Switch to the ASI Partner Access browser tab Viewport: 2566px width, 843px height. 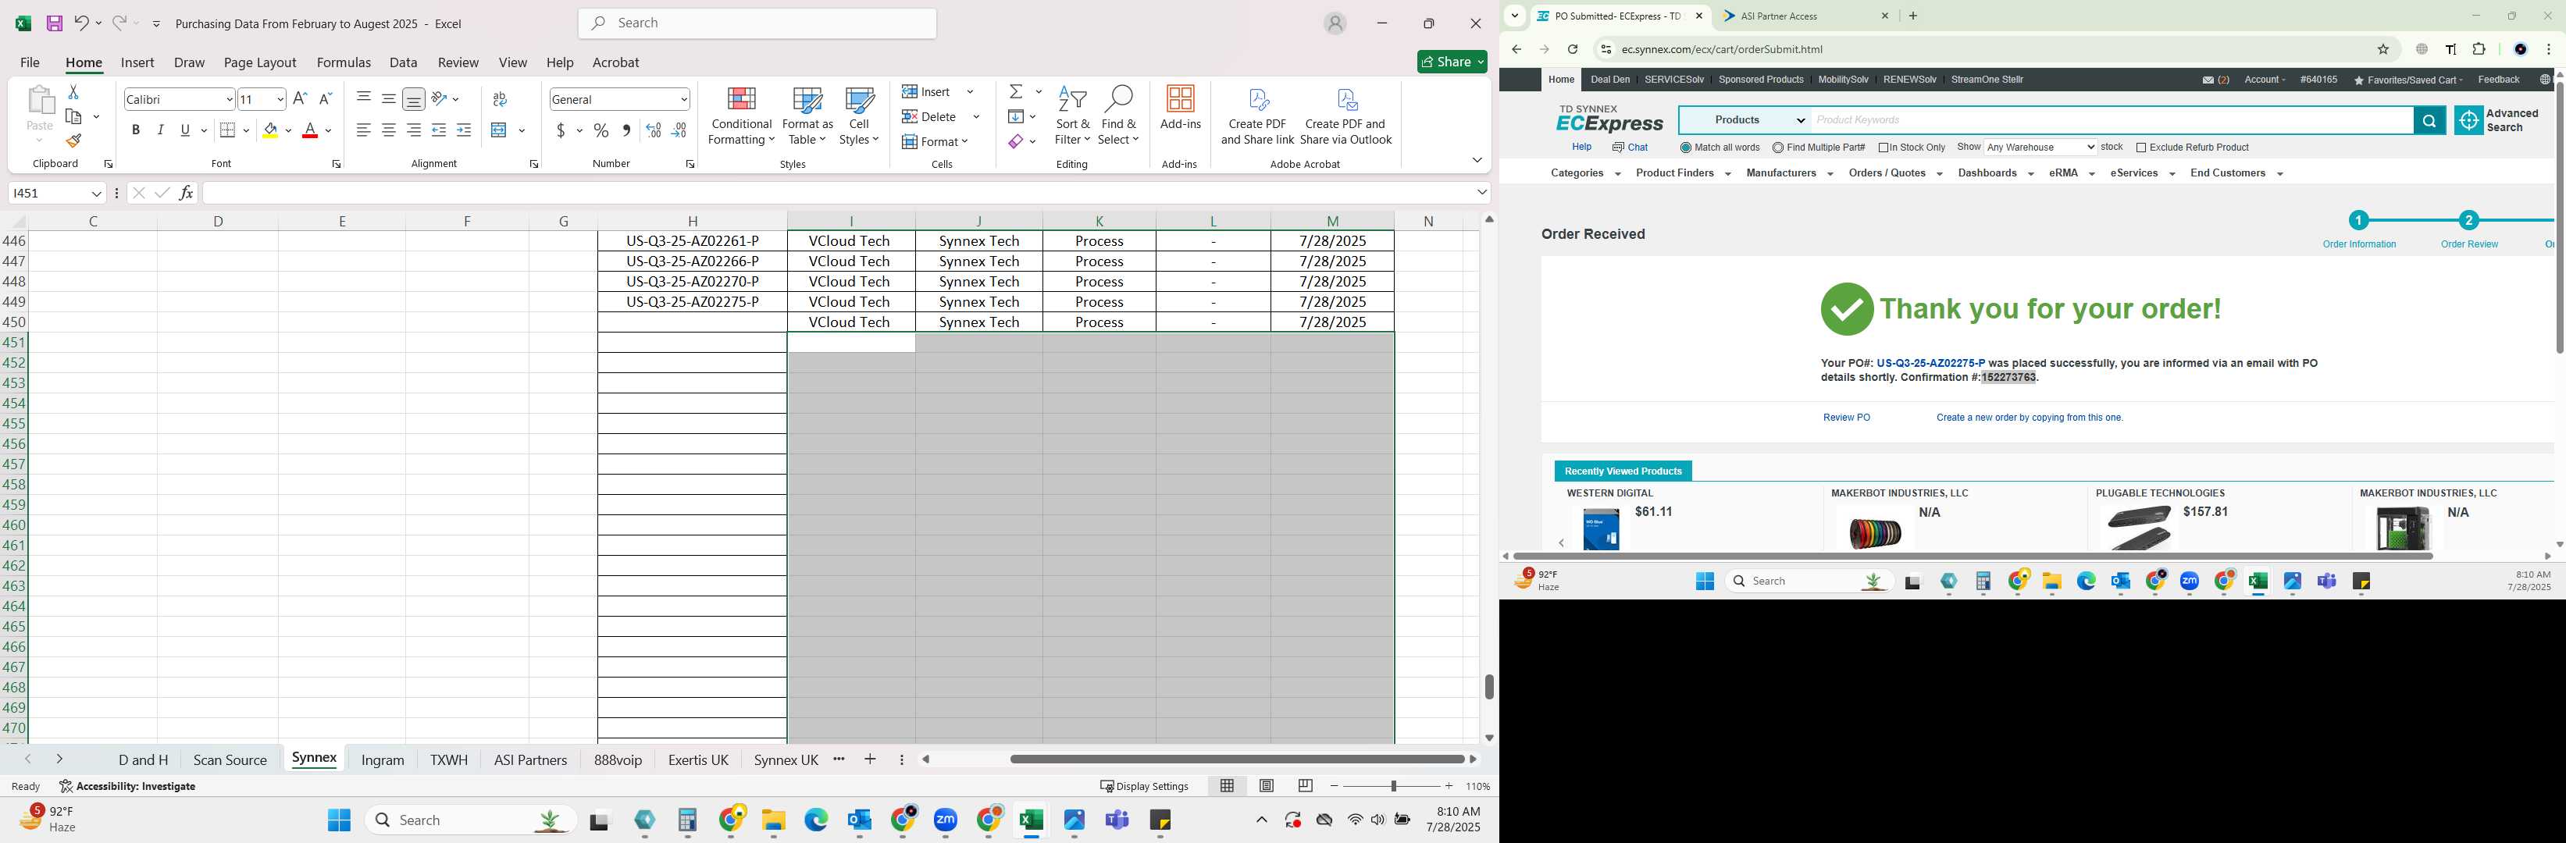[x=1805, y=16]
